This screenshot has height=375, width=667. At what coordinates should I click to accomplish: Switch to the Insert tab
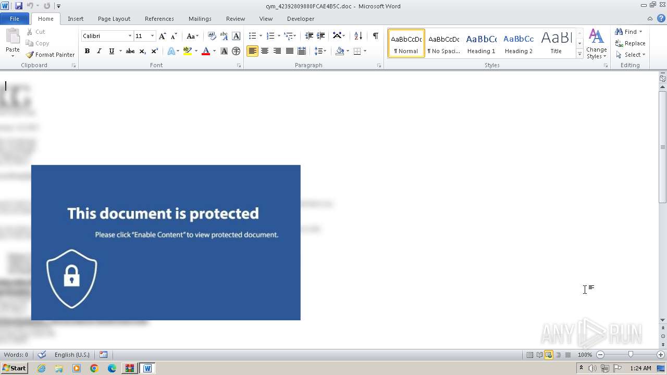point(76,19)
